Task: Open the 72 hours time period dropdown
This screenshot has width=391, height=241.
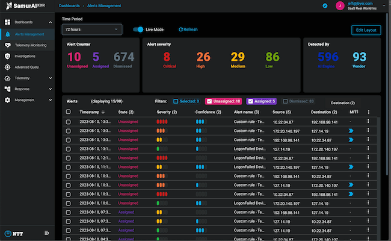Action: pyautogui.click(x=92, y=30)
